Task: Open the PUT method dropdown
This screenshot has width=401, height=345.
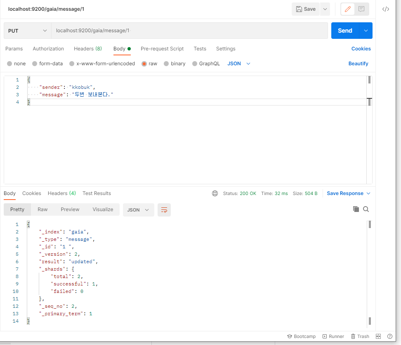Action: (x=28, y=31)
